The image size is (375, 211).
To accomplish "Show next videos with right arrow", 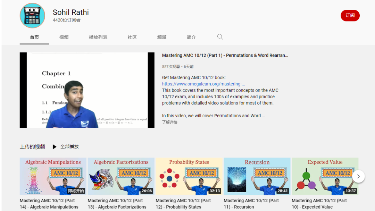I will (358, 176).
